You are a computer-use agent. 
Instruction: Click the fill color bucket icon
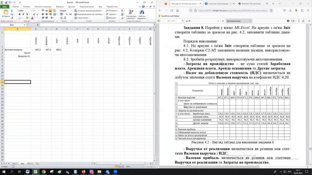coord(27,18)
